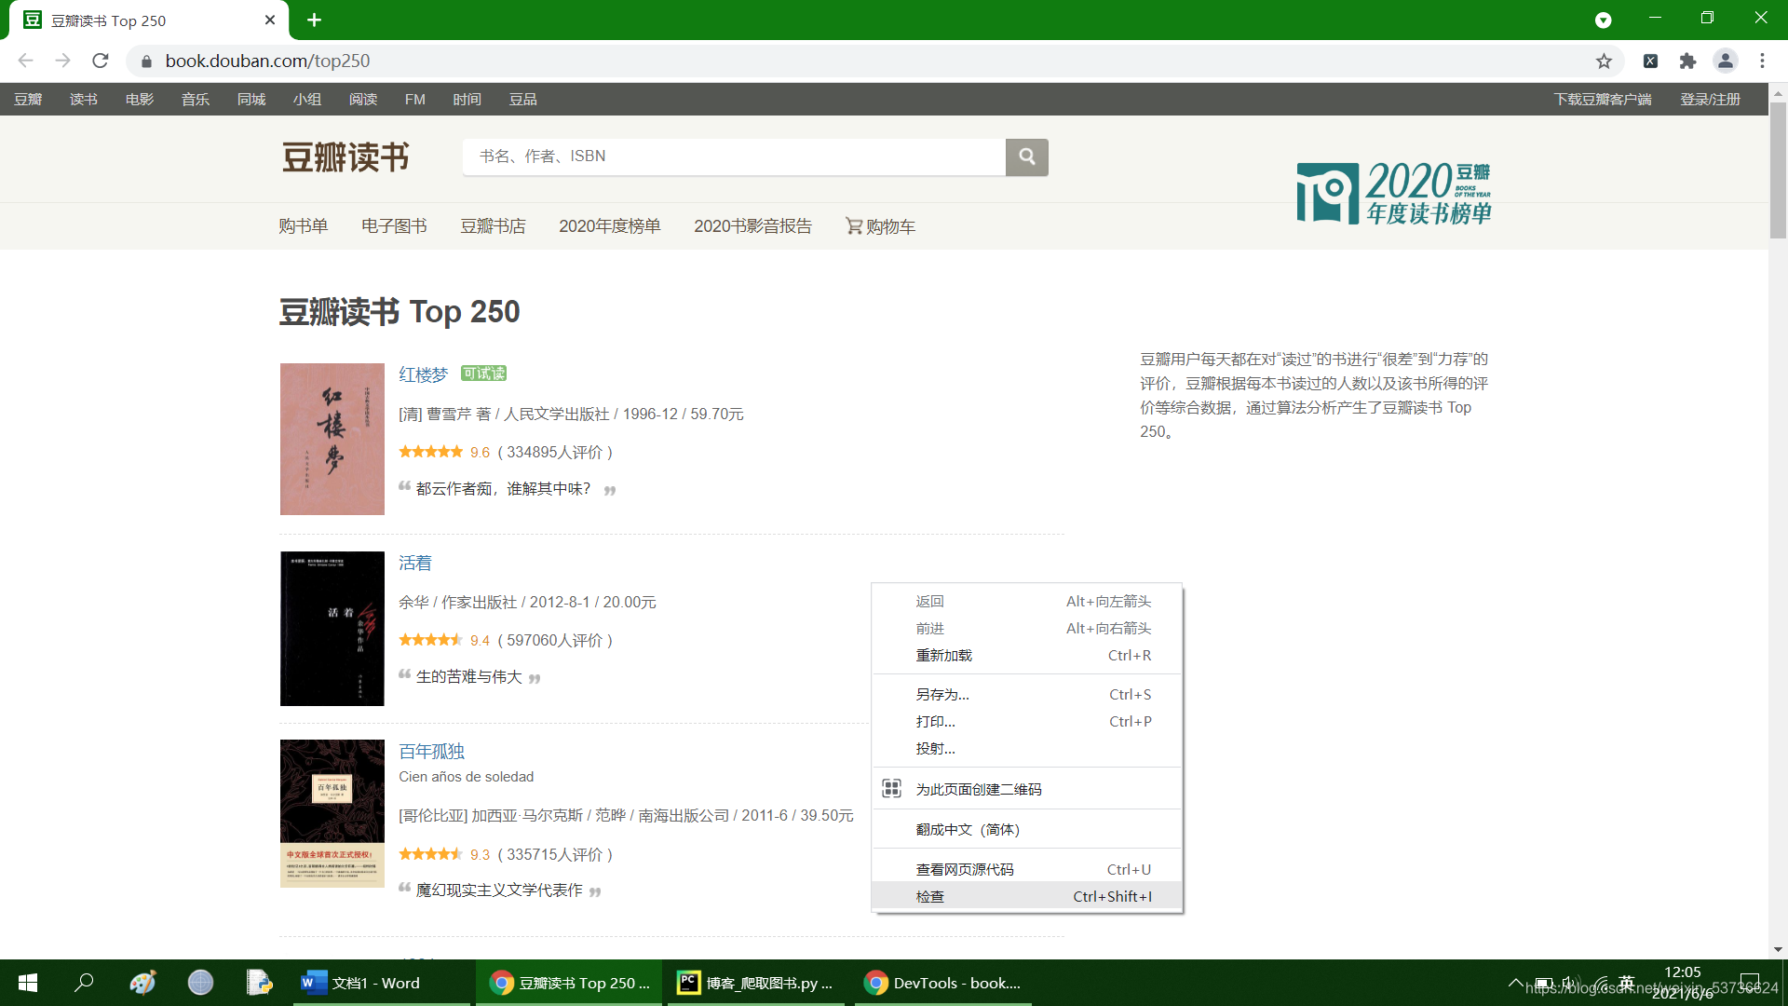Screen dimensions: 1788x1006
Task: Select 检查 in context menu
Action: [x=1027, y=897]
